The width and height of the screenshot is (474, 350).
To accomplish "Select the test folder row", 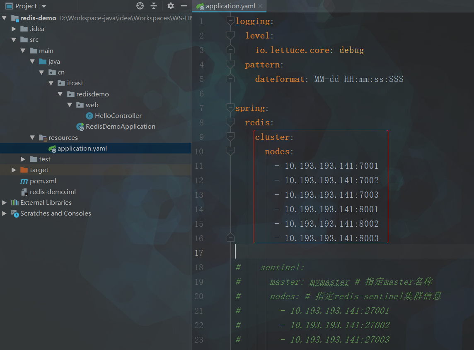I will click(96, 159).
